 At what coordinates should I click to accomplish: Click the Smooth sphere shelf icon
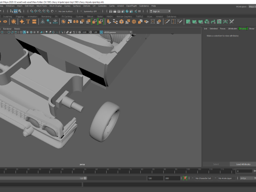(x=63, y=22)
